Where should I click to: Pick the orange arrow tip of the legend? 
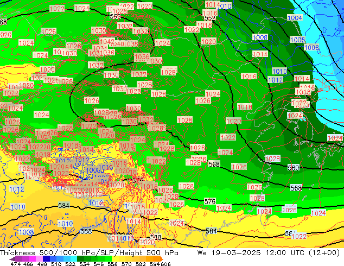162,259
